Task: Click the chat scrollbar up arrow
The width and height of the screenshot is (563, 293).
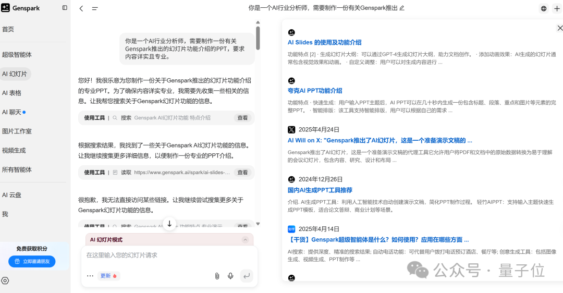Action: click(258, 22)
